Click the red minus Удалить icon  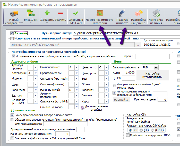click(x=61, y=13)
